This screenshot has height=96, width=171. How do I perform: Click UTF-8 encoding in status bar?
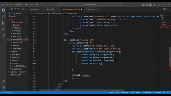point(132,93)
